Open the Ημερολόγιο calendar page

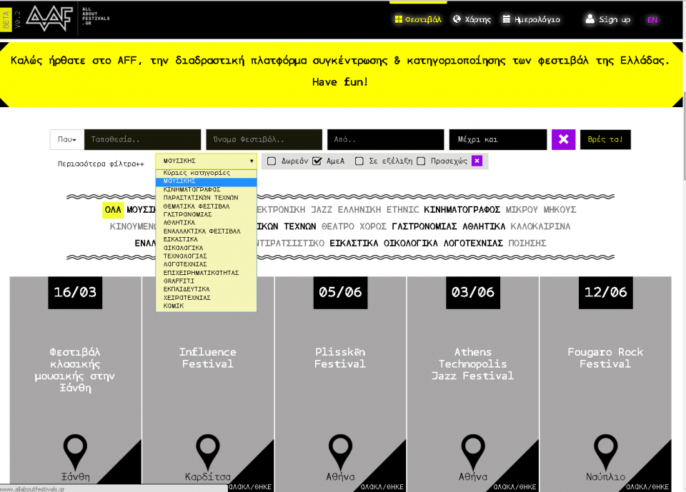click(x=531, y=19)
